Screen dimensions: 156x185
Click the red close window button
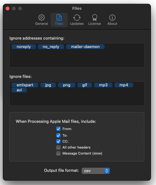tap(8, 8)
